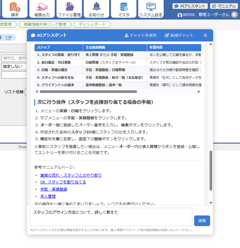Screen dimensions: 240x248
Task: Click the リスト依頼 label
Action: tap(14, 92)
